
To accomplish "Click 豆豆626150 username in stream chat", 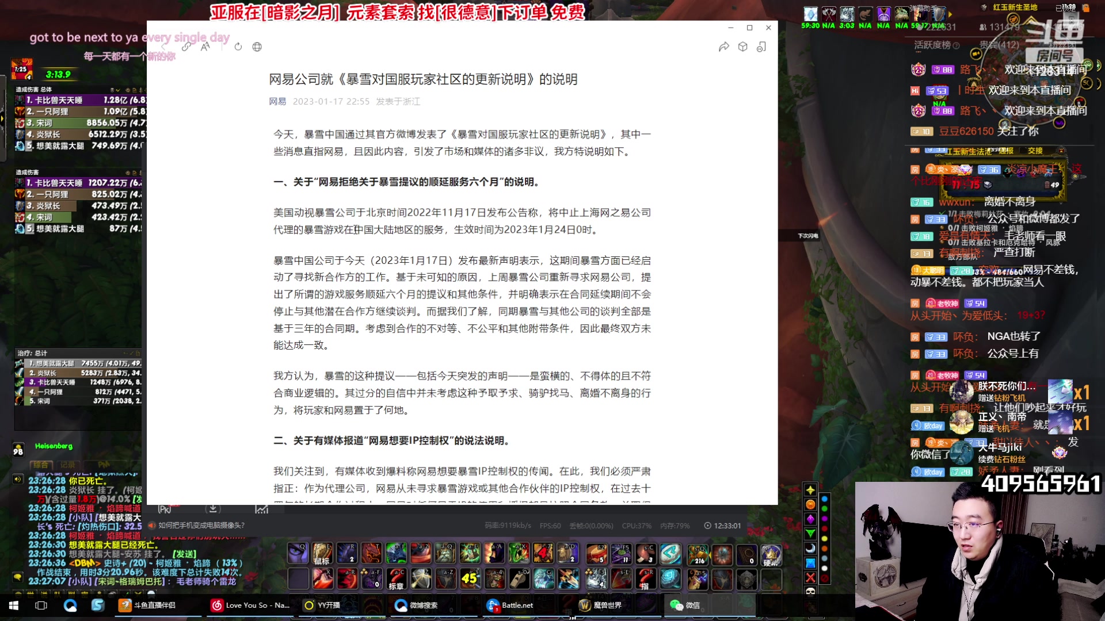I will click(966, 131).
